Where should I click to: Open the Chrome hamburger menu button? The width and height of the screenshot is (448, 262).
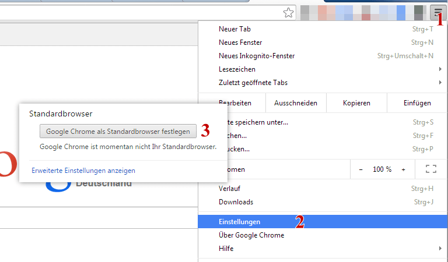click(437, 13)
